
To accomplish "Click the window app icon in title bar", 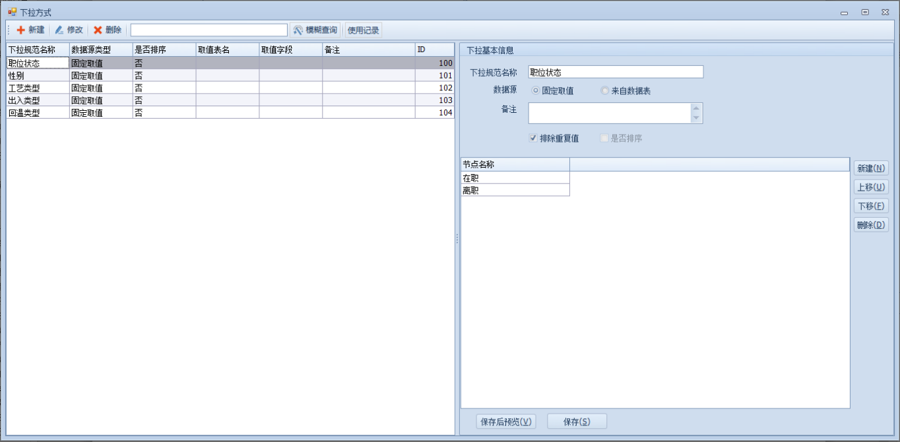I will 12,12.
